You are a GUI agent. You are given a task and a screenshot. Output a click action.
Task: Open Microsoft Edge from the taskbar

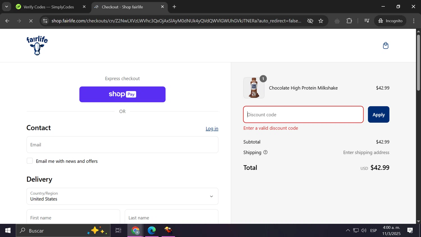152,231
